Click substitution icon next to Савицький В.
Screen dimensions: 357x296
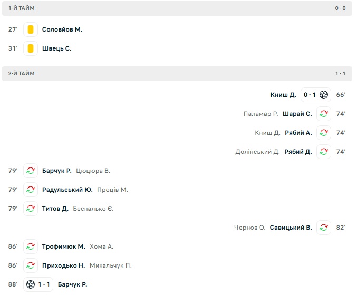point(324,228)
